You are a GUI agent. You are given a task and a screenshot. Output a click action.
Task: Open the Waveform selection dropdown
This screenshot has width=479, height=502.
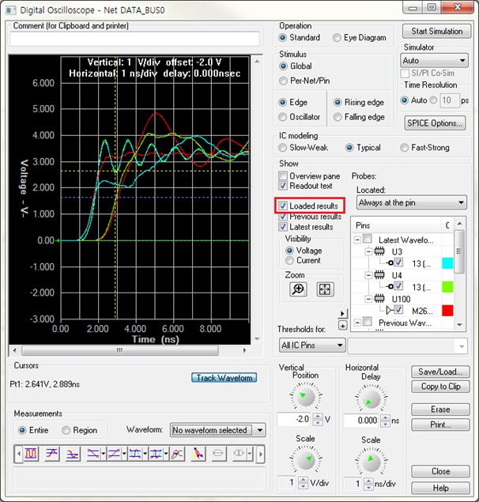(217, 430)
